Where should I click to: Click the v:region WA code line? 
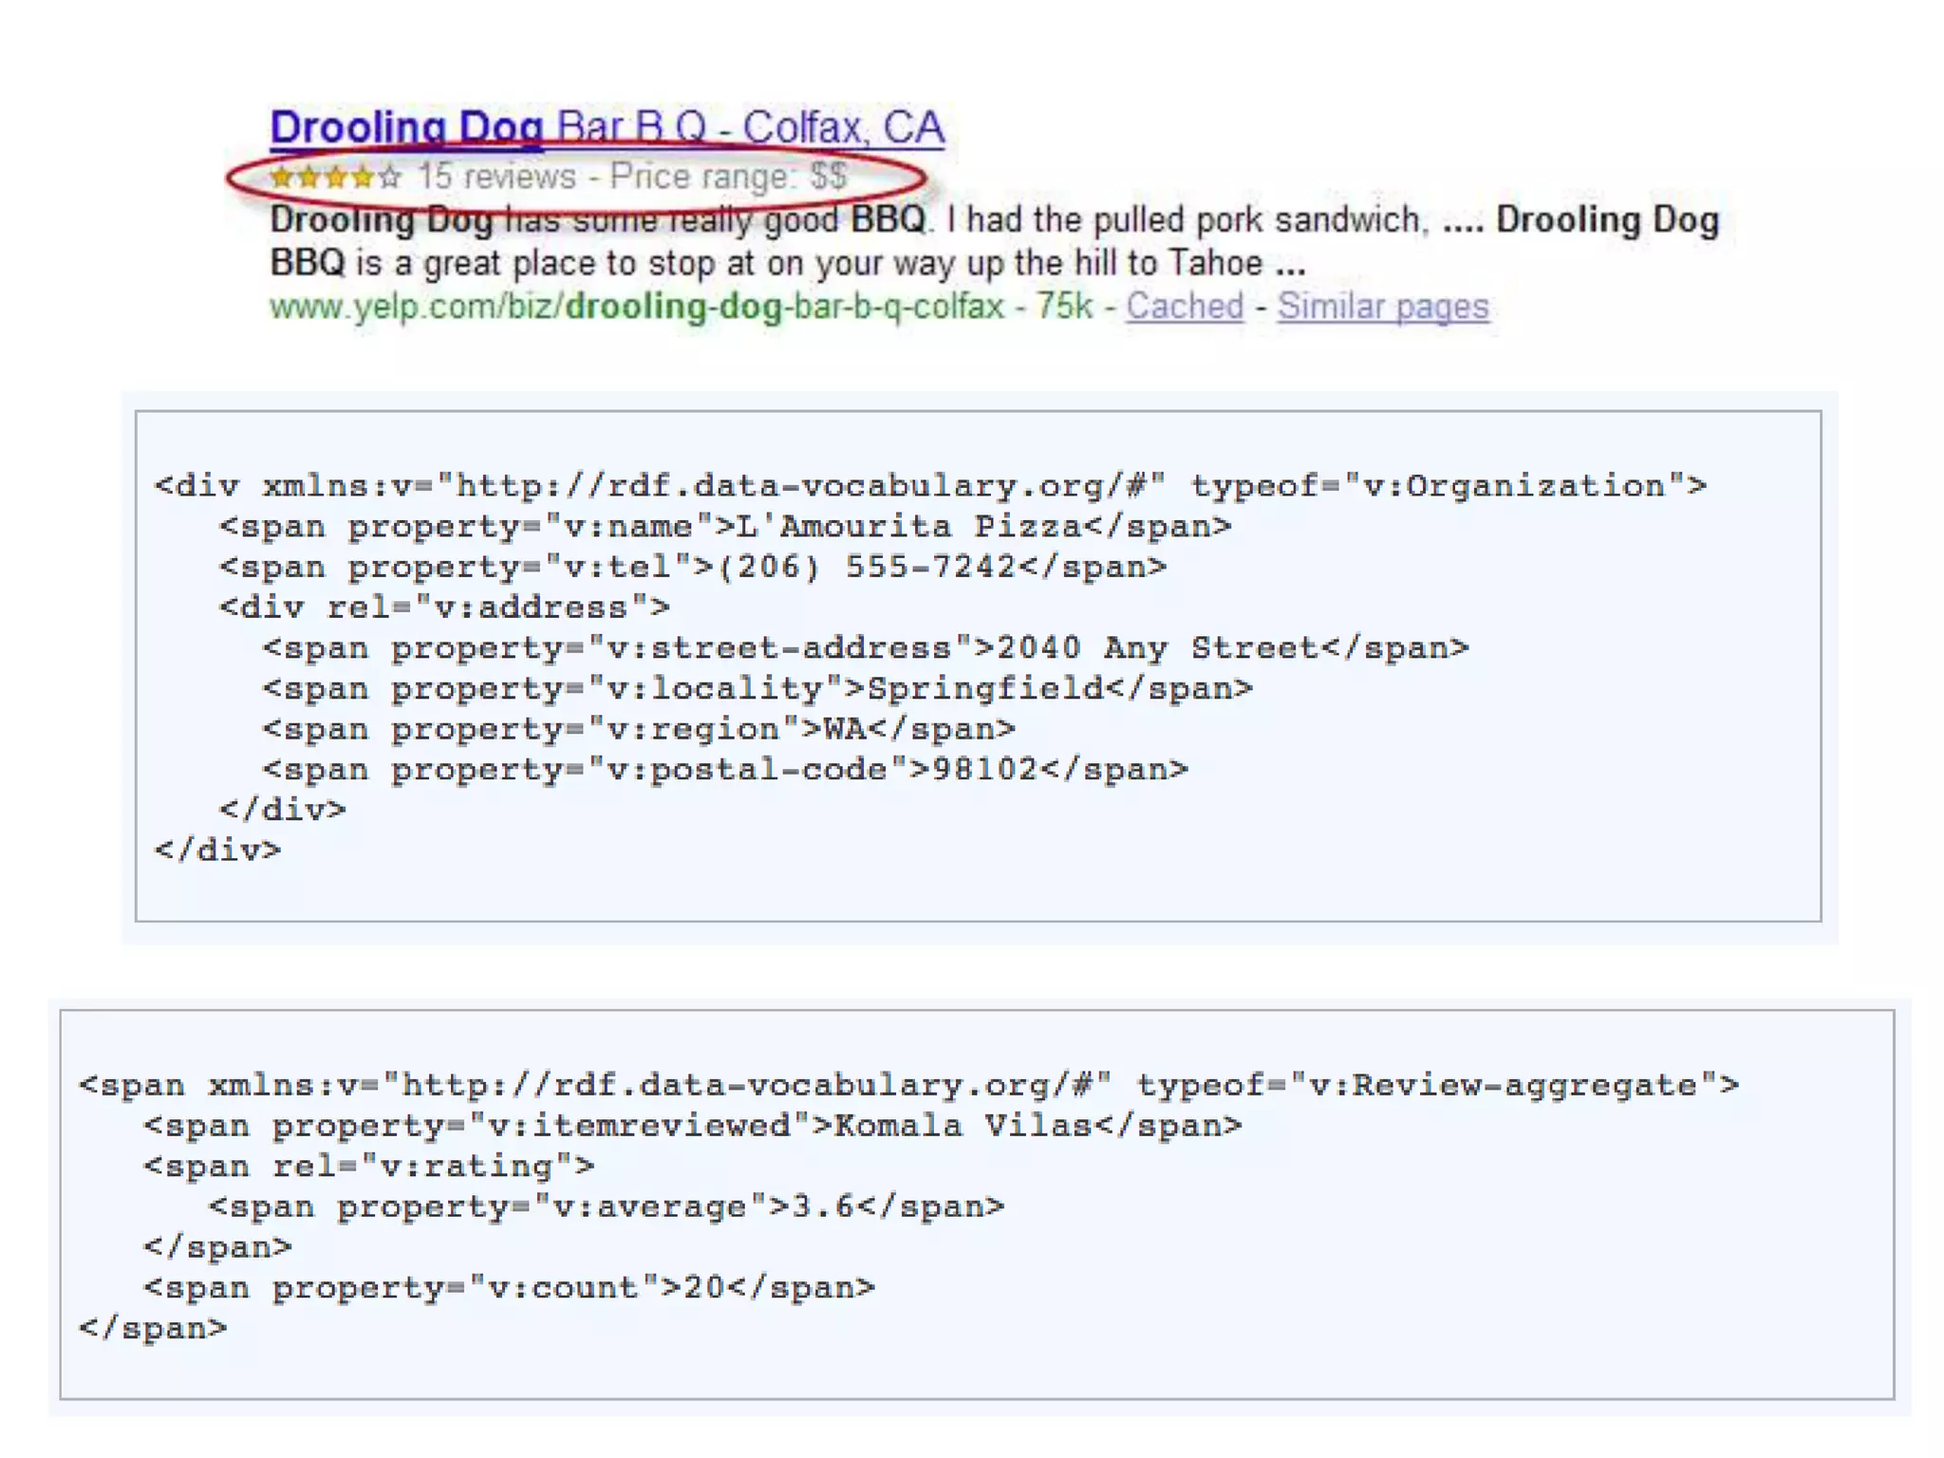[638, 730]
